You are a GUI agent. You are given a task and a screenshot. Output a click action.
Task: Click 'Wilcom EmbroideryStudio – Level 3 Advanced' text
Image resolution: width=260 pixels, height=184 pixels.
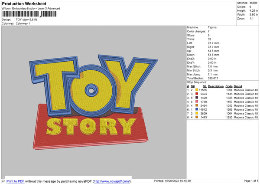(x=31, y=9)
